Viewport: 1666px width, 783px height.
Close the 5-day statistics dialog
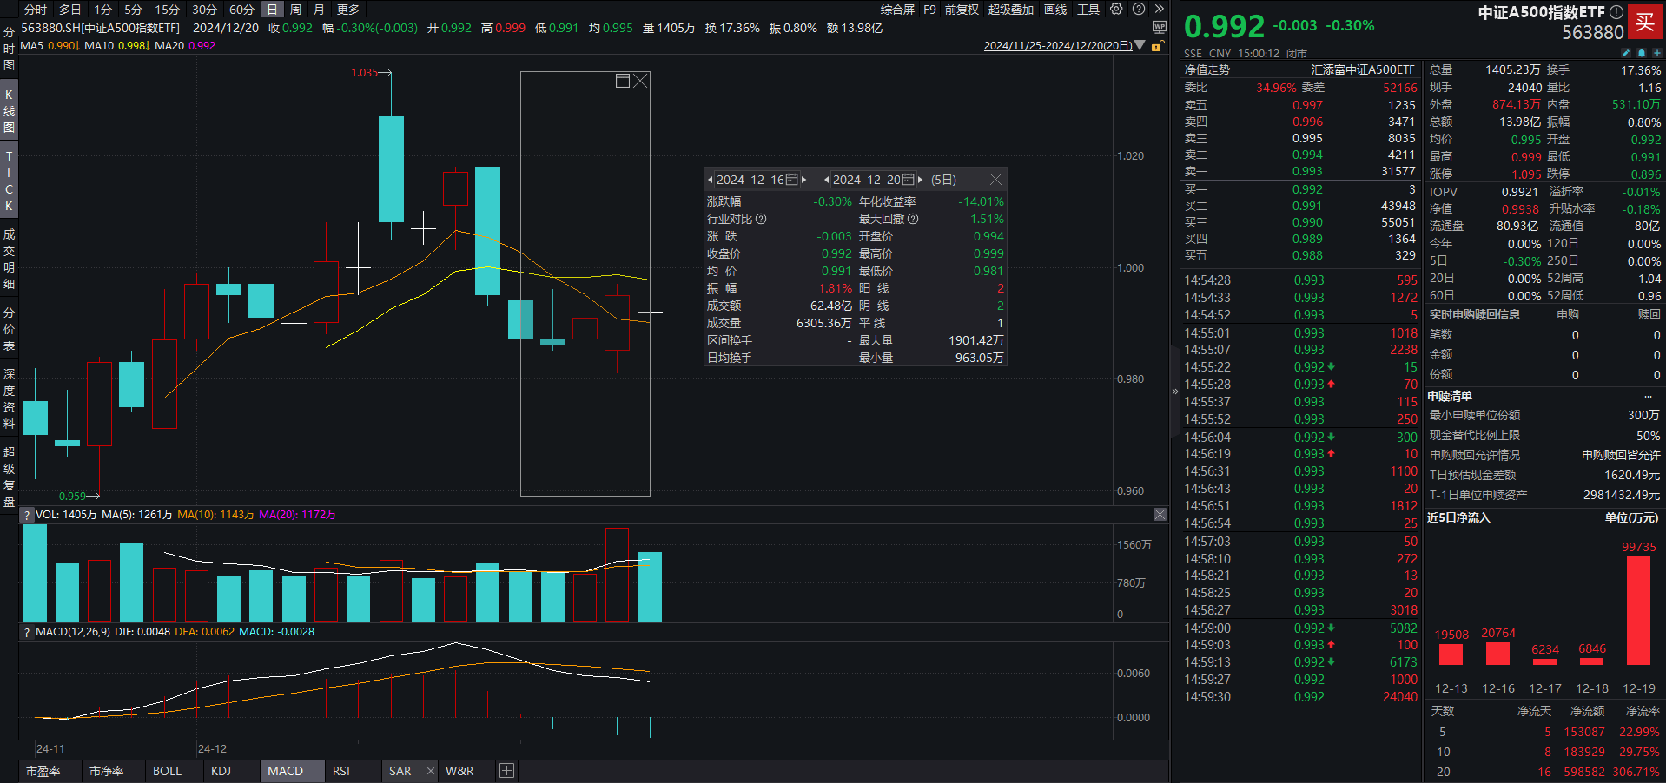point(995,180)
